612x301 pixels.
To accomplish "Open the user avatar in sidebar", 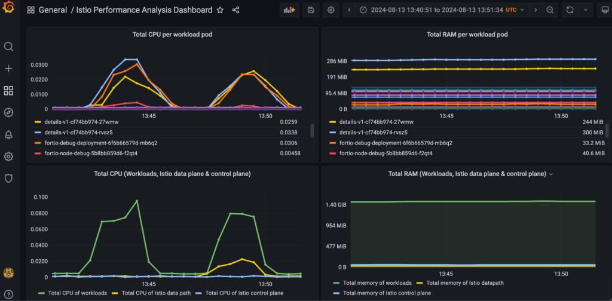I will (x=8, y=272).
